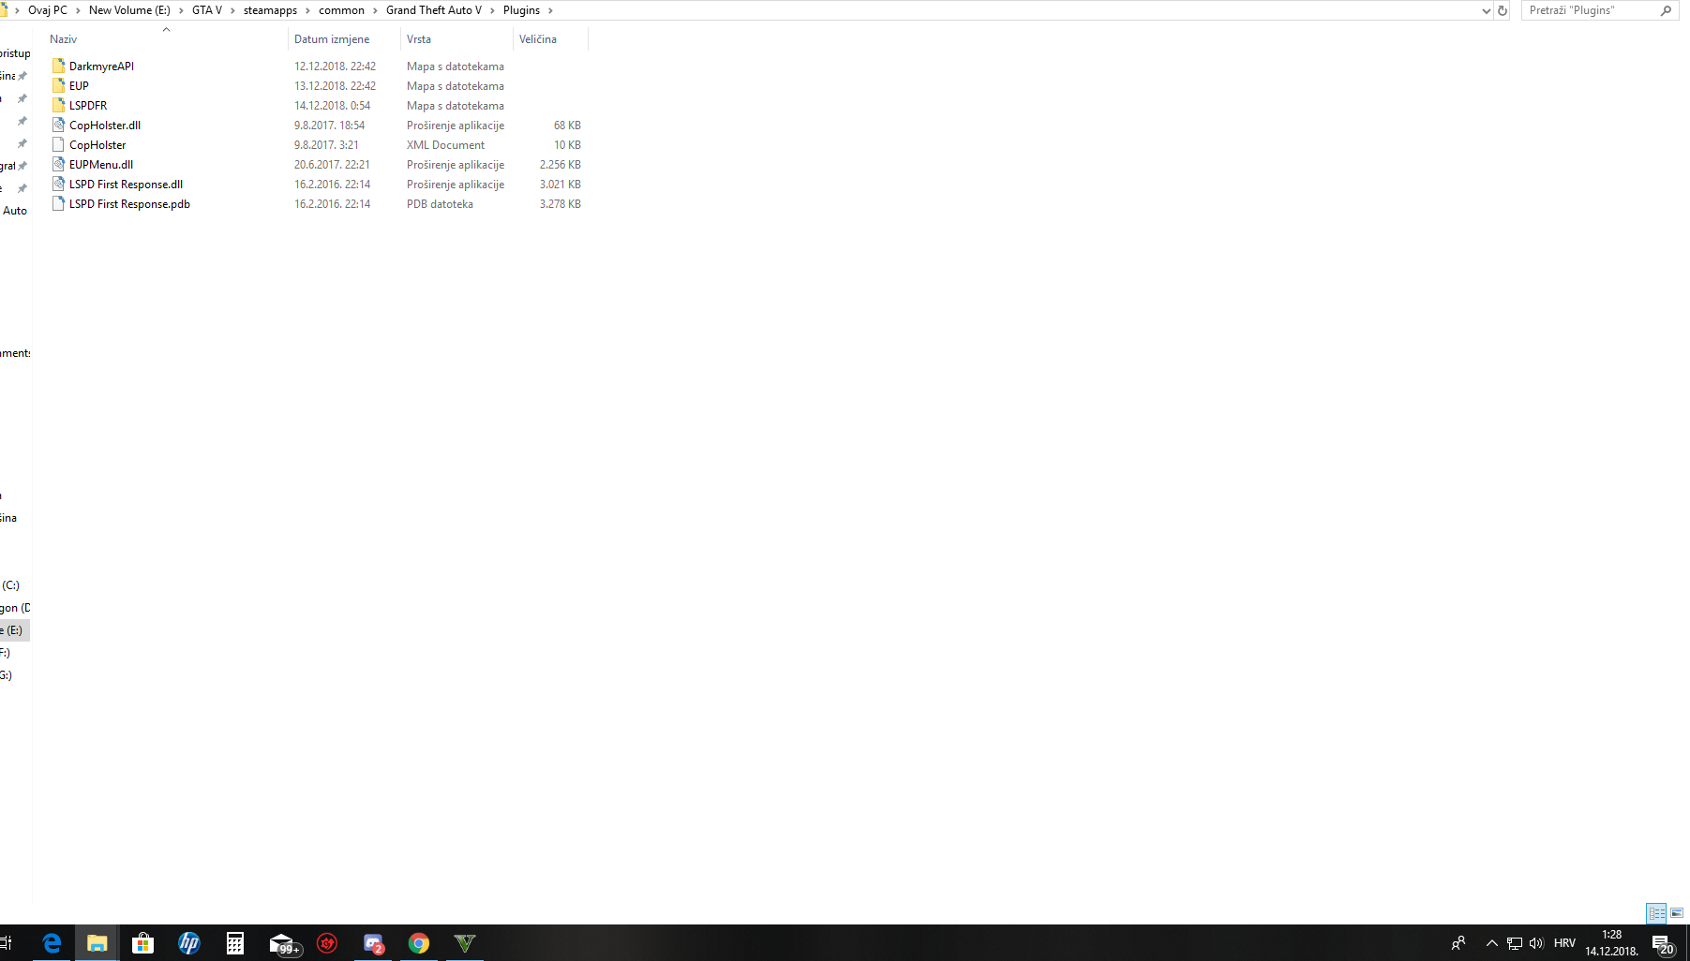Click the CopHolster XML document icon
Screen dimensions: 1690x961
pos(58,144)
